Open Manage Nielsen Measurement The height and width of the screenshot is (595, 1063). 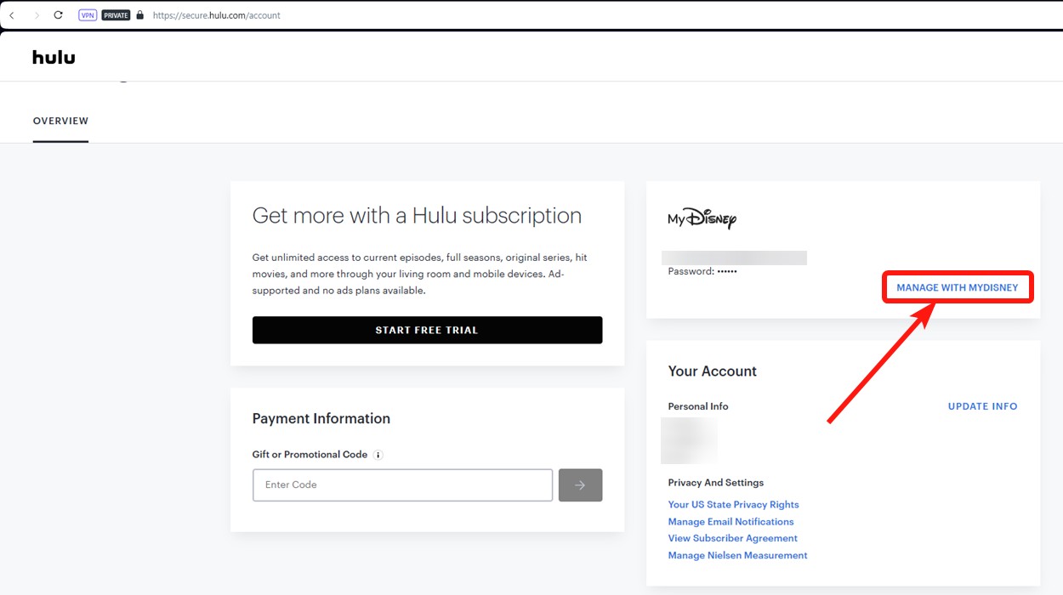click(737, 555)
